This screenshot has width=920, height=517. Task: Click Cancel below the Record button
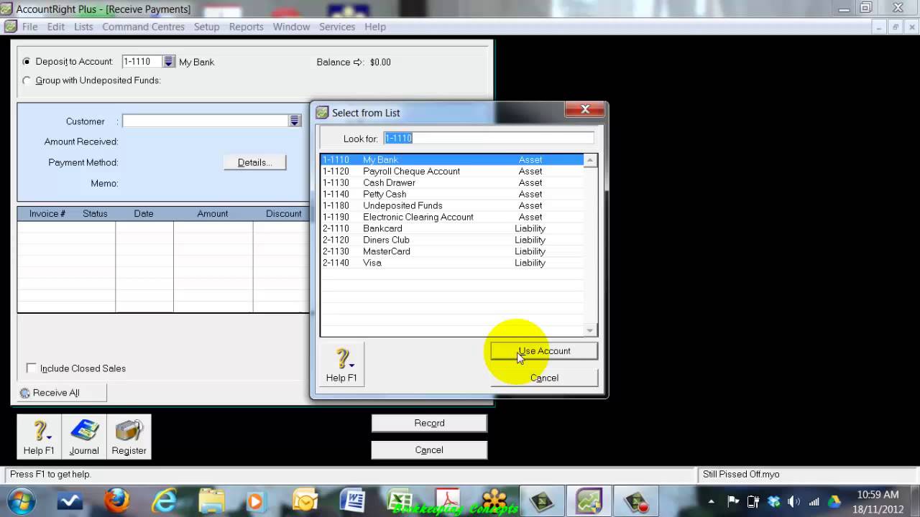click(x=429, y=450)
